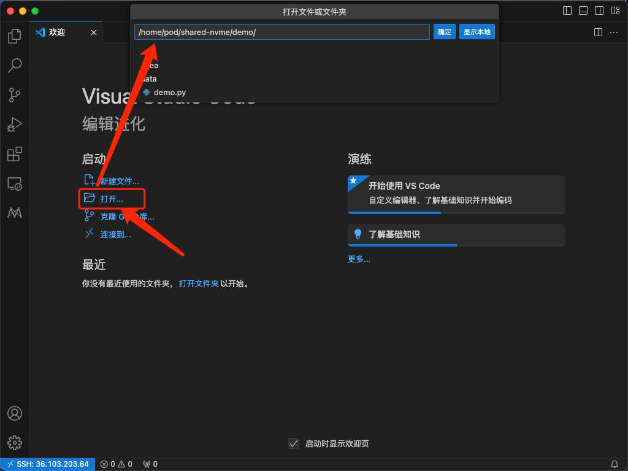Close the 欢迎 tab
The width and height of the screenshot is (628, 471).
tap(94, 33)
